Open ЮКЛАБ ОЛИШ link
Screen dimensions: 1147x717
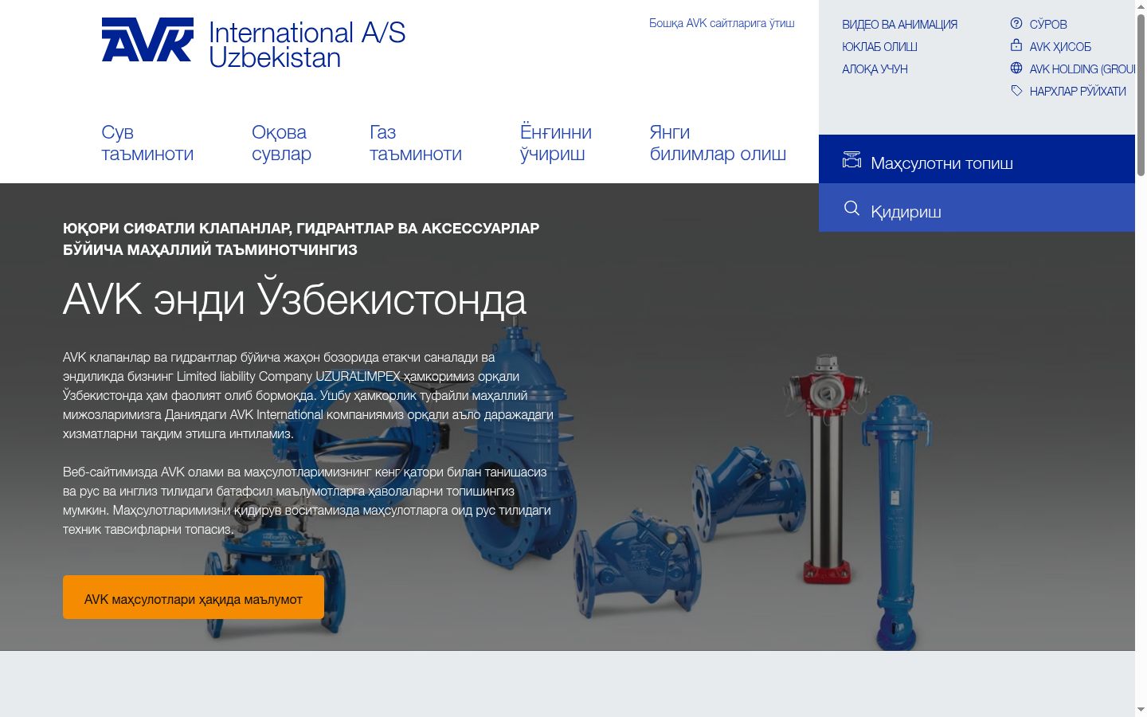879,47
